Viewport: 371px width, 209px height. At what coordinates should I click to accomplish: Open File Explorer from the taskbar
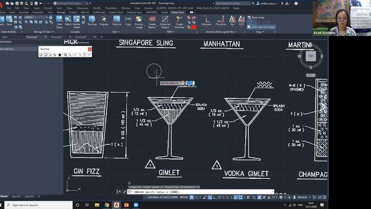[97, 205]
